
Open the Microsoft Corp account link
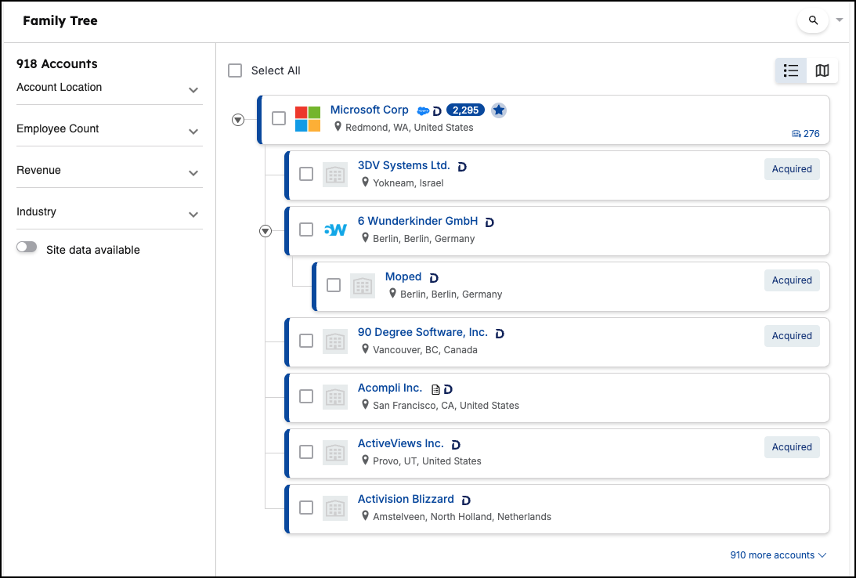[369, 110]
